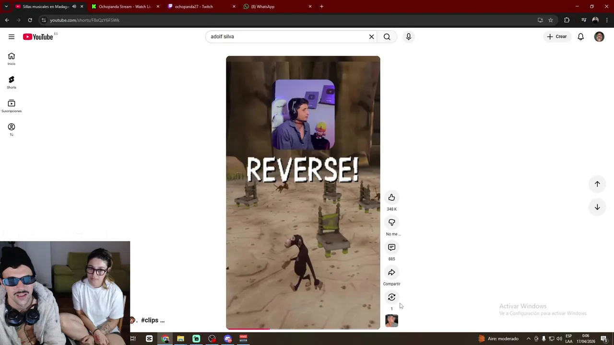Go to next Short with down arrow
This screenshot has height=345, width=614.
pyautogui.click(x=597, y=207)
